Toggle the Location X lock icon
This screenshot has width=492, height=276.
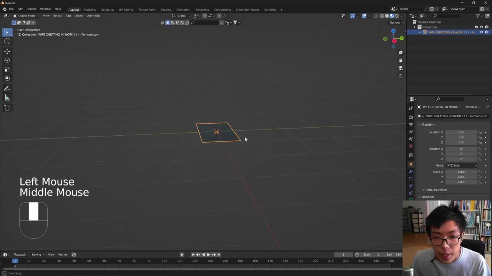[480, 132]
